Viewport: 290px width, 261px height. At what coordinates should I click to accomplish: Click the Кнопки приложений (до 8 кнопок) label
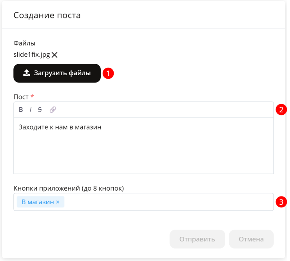69,188
